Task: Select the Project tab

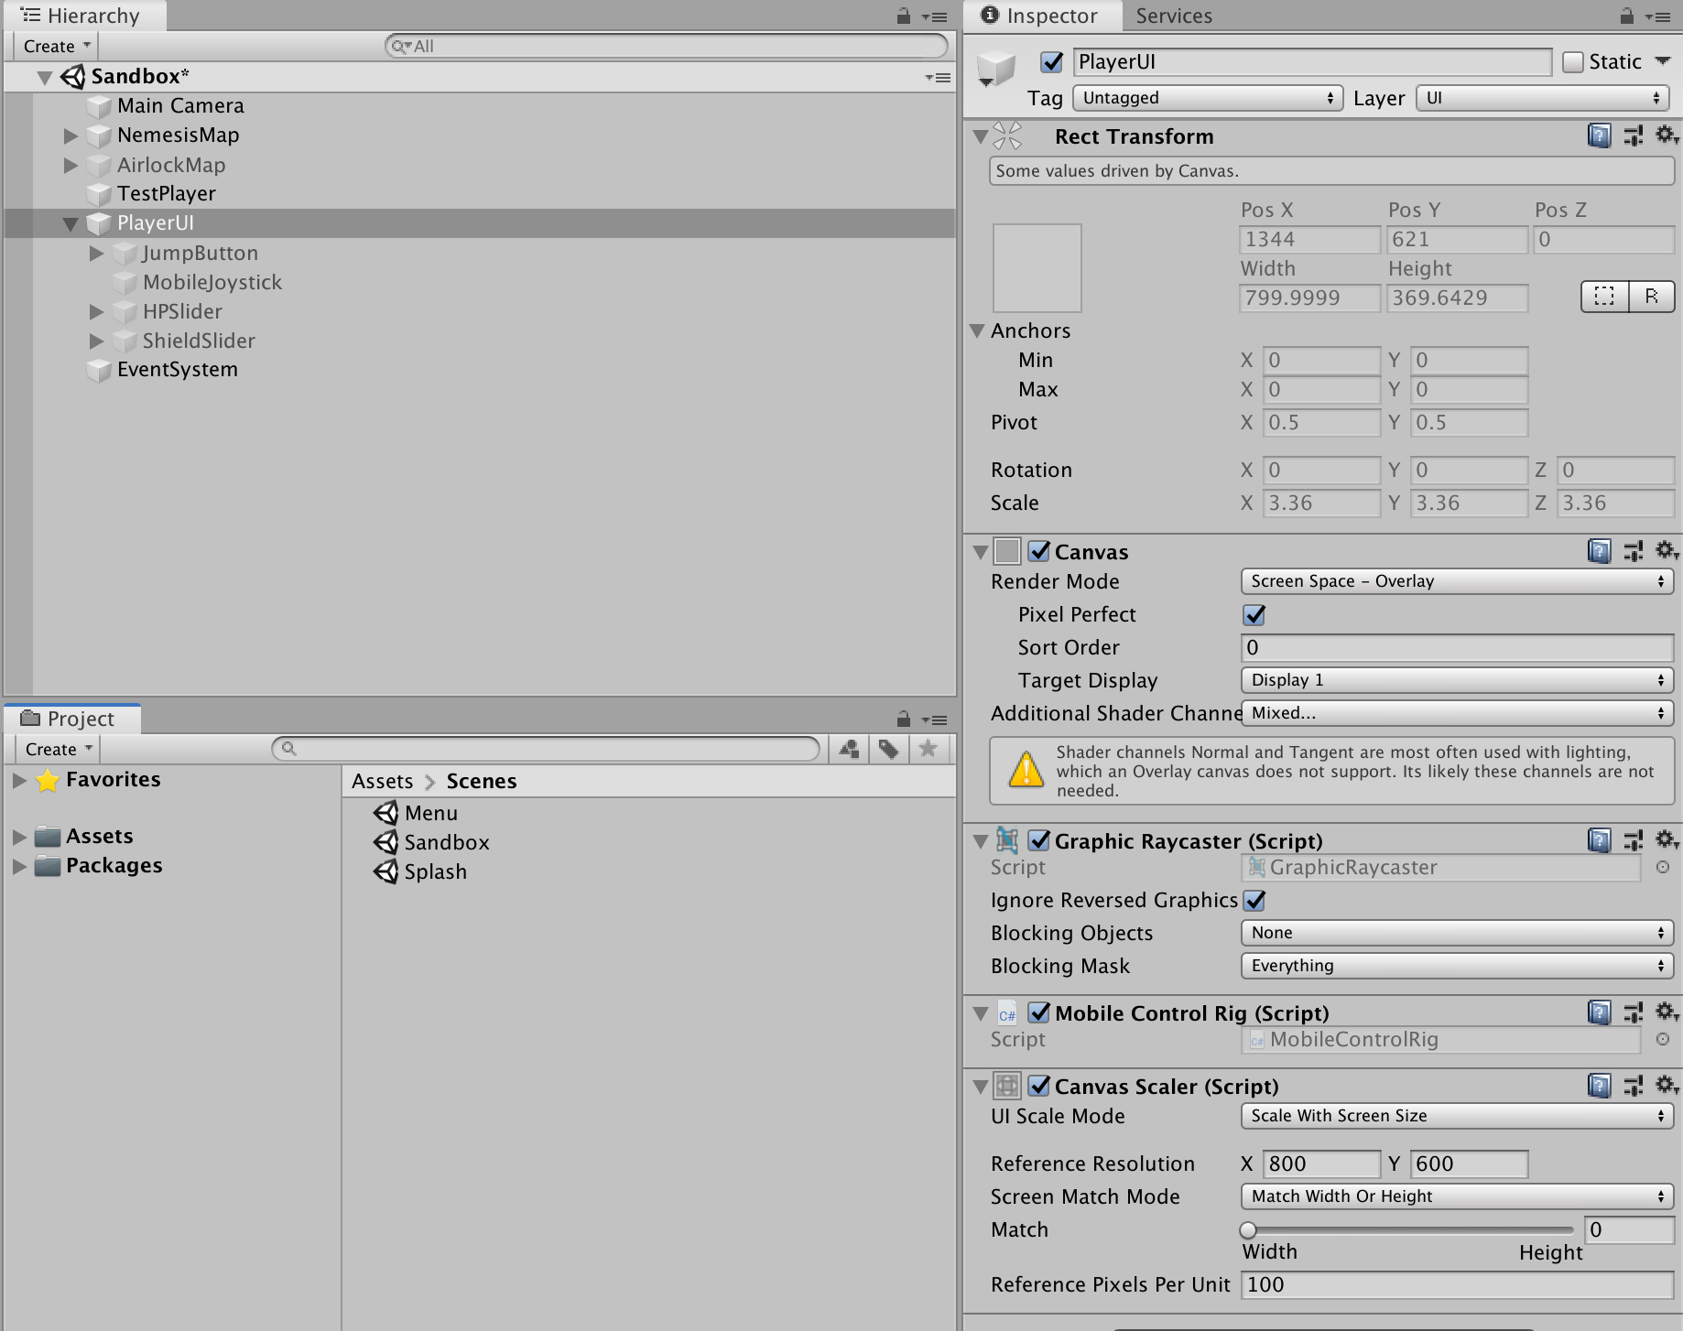Action: (x=72, y=719)
